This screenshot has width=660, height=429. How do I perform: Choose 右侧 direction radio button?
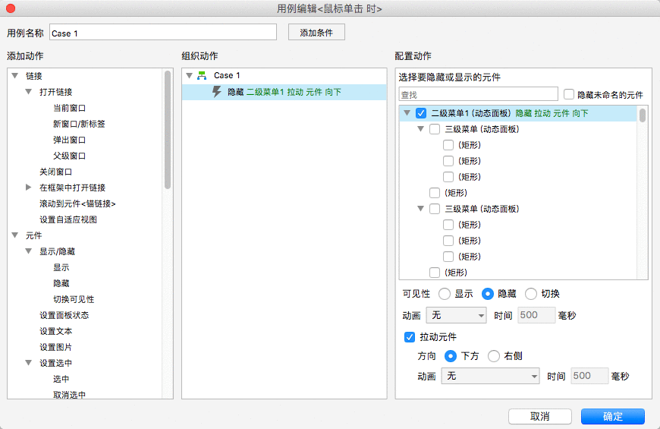pos(493,356)
